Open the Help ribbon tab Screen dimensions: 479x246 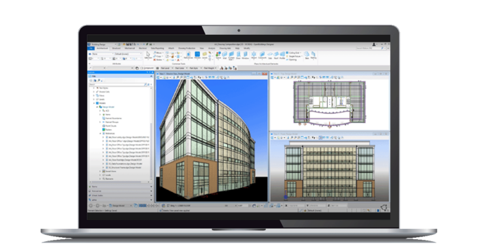(x=237, y=49)
